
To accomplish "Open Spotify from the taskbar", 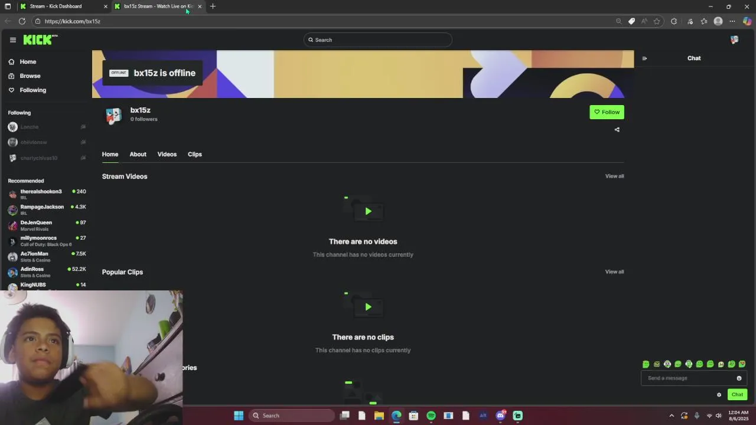I will (431, 416).
